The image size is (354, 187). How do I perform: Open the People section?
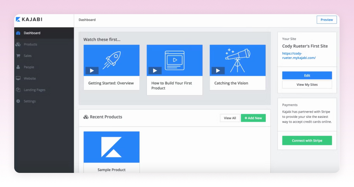point(44,67)
